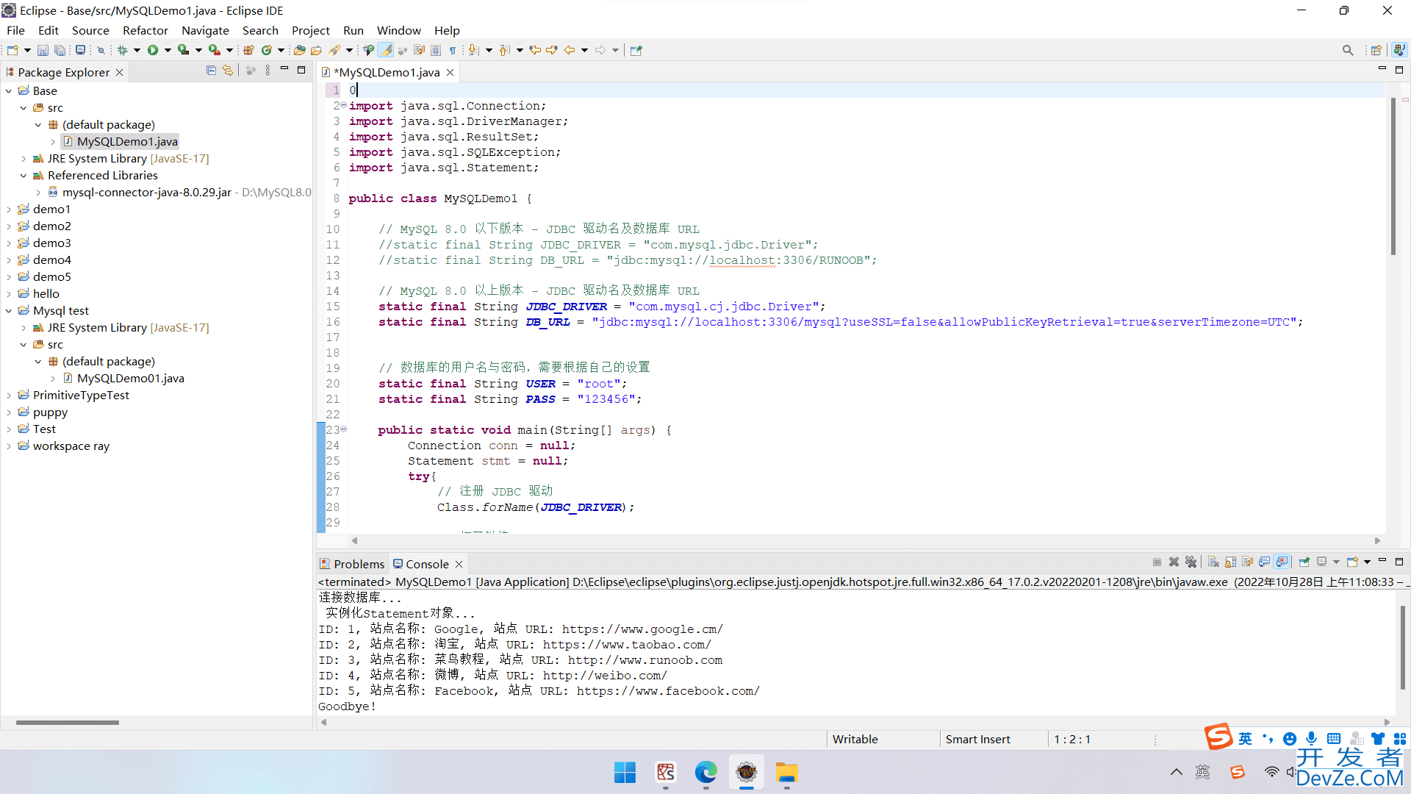1411x794 pixels.
Task: Navigate Back with the yellow left arrow
Action: [570, 50]
